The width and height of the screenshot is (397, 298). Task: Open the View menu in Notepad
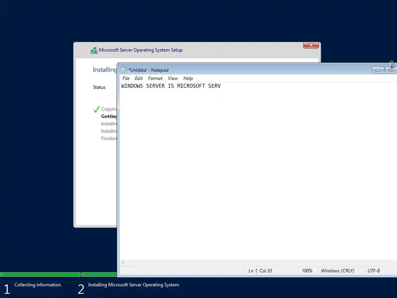pyautogui.click(x=173, y=78)
